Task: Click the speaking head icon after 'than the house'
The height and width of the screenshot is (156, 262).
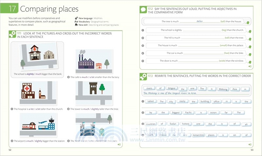Action: click(x=247, y=23)
